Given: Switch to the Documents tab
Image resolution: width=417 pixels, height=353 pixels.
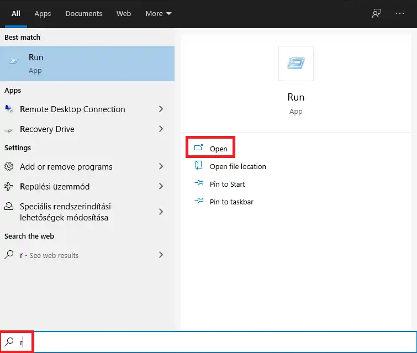Looking at the screenshot, I should point(84,14).
